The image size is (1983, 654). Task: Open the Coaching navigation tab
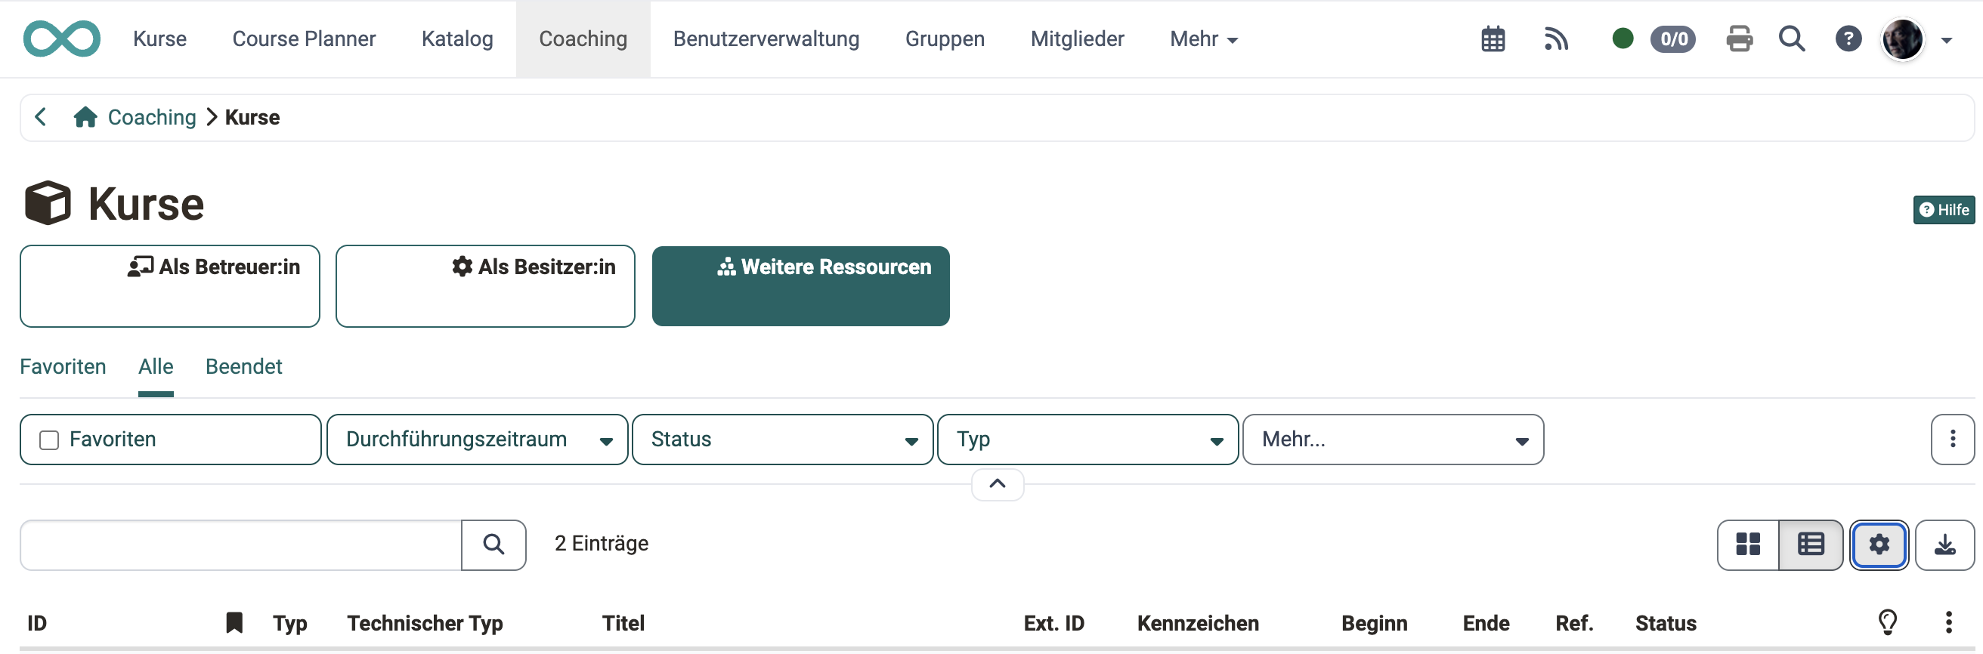583,39
